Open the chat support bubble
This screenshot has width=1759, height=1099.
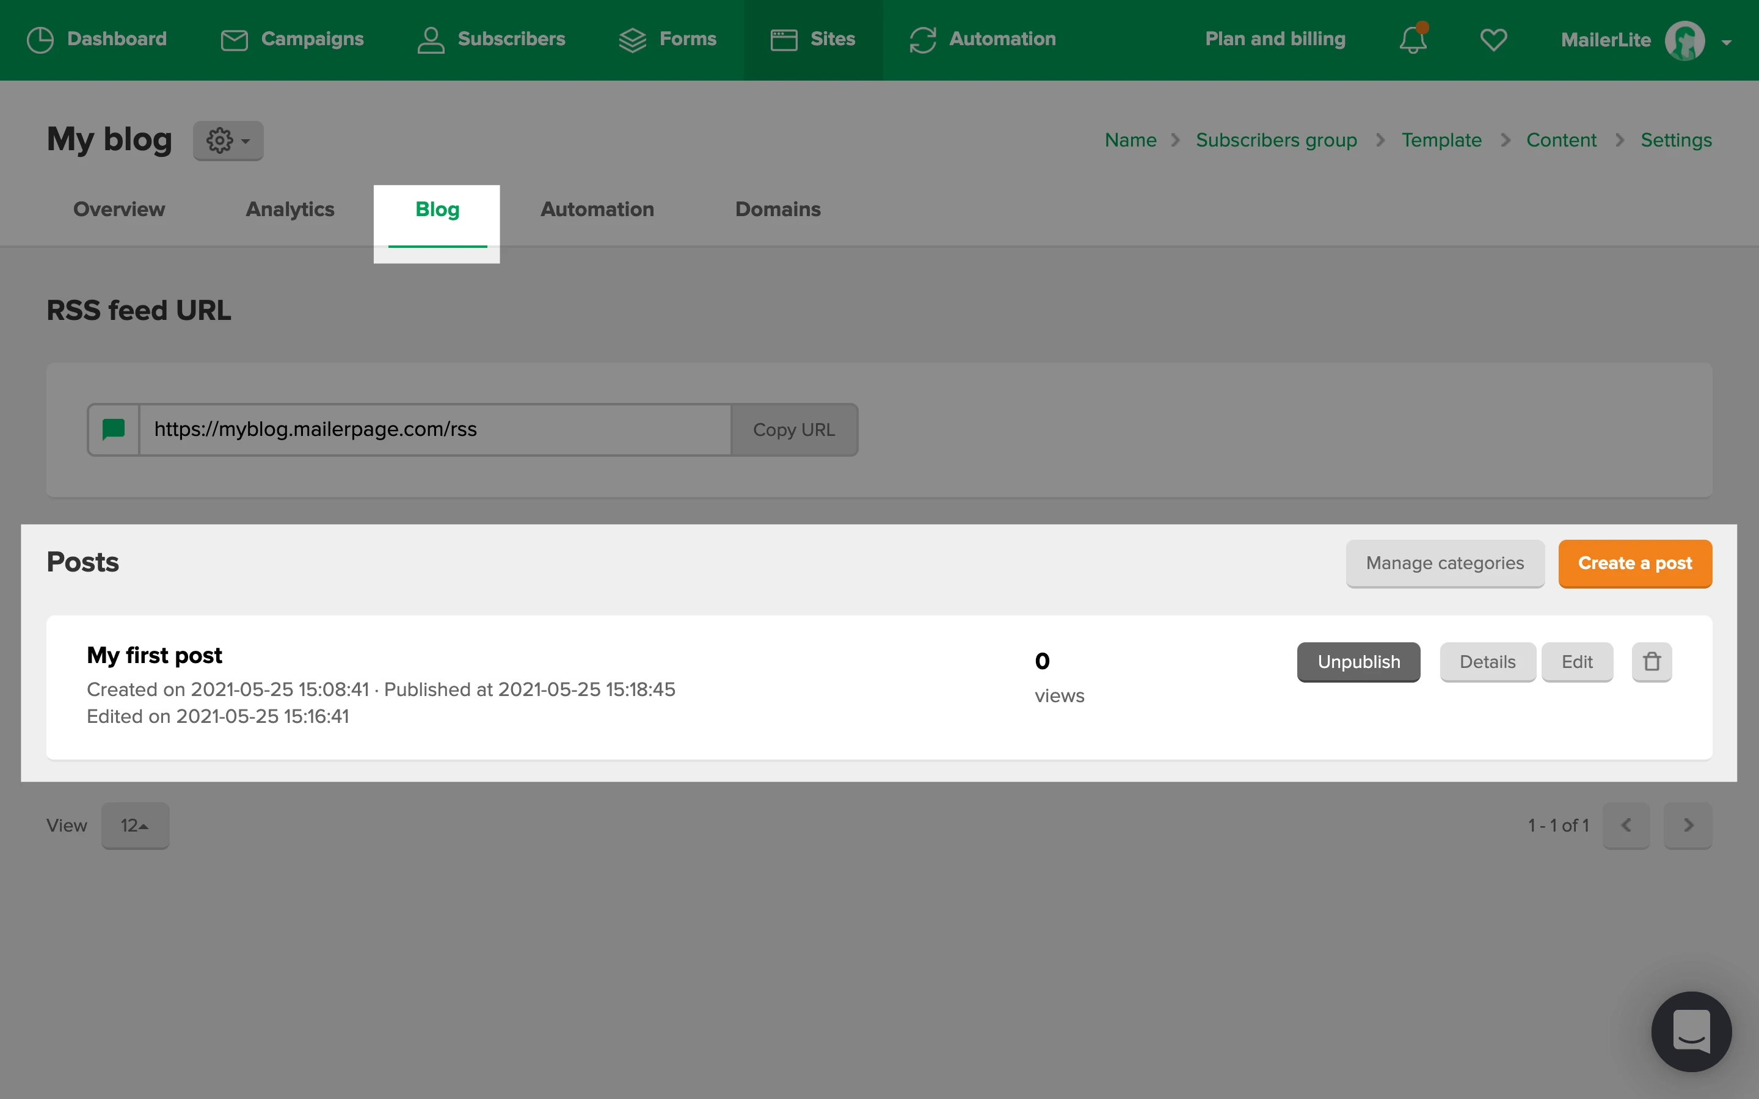coord(1691,1031)
